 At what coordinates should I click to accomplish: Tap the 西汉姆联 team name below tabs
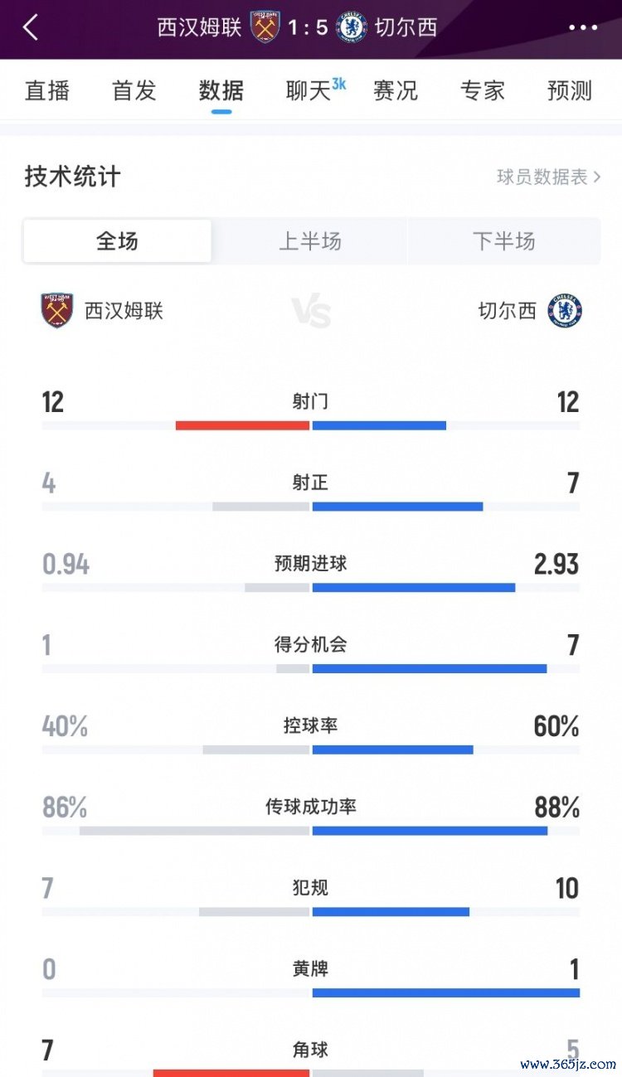coord(124,311)
